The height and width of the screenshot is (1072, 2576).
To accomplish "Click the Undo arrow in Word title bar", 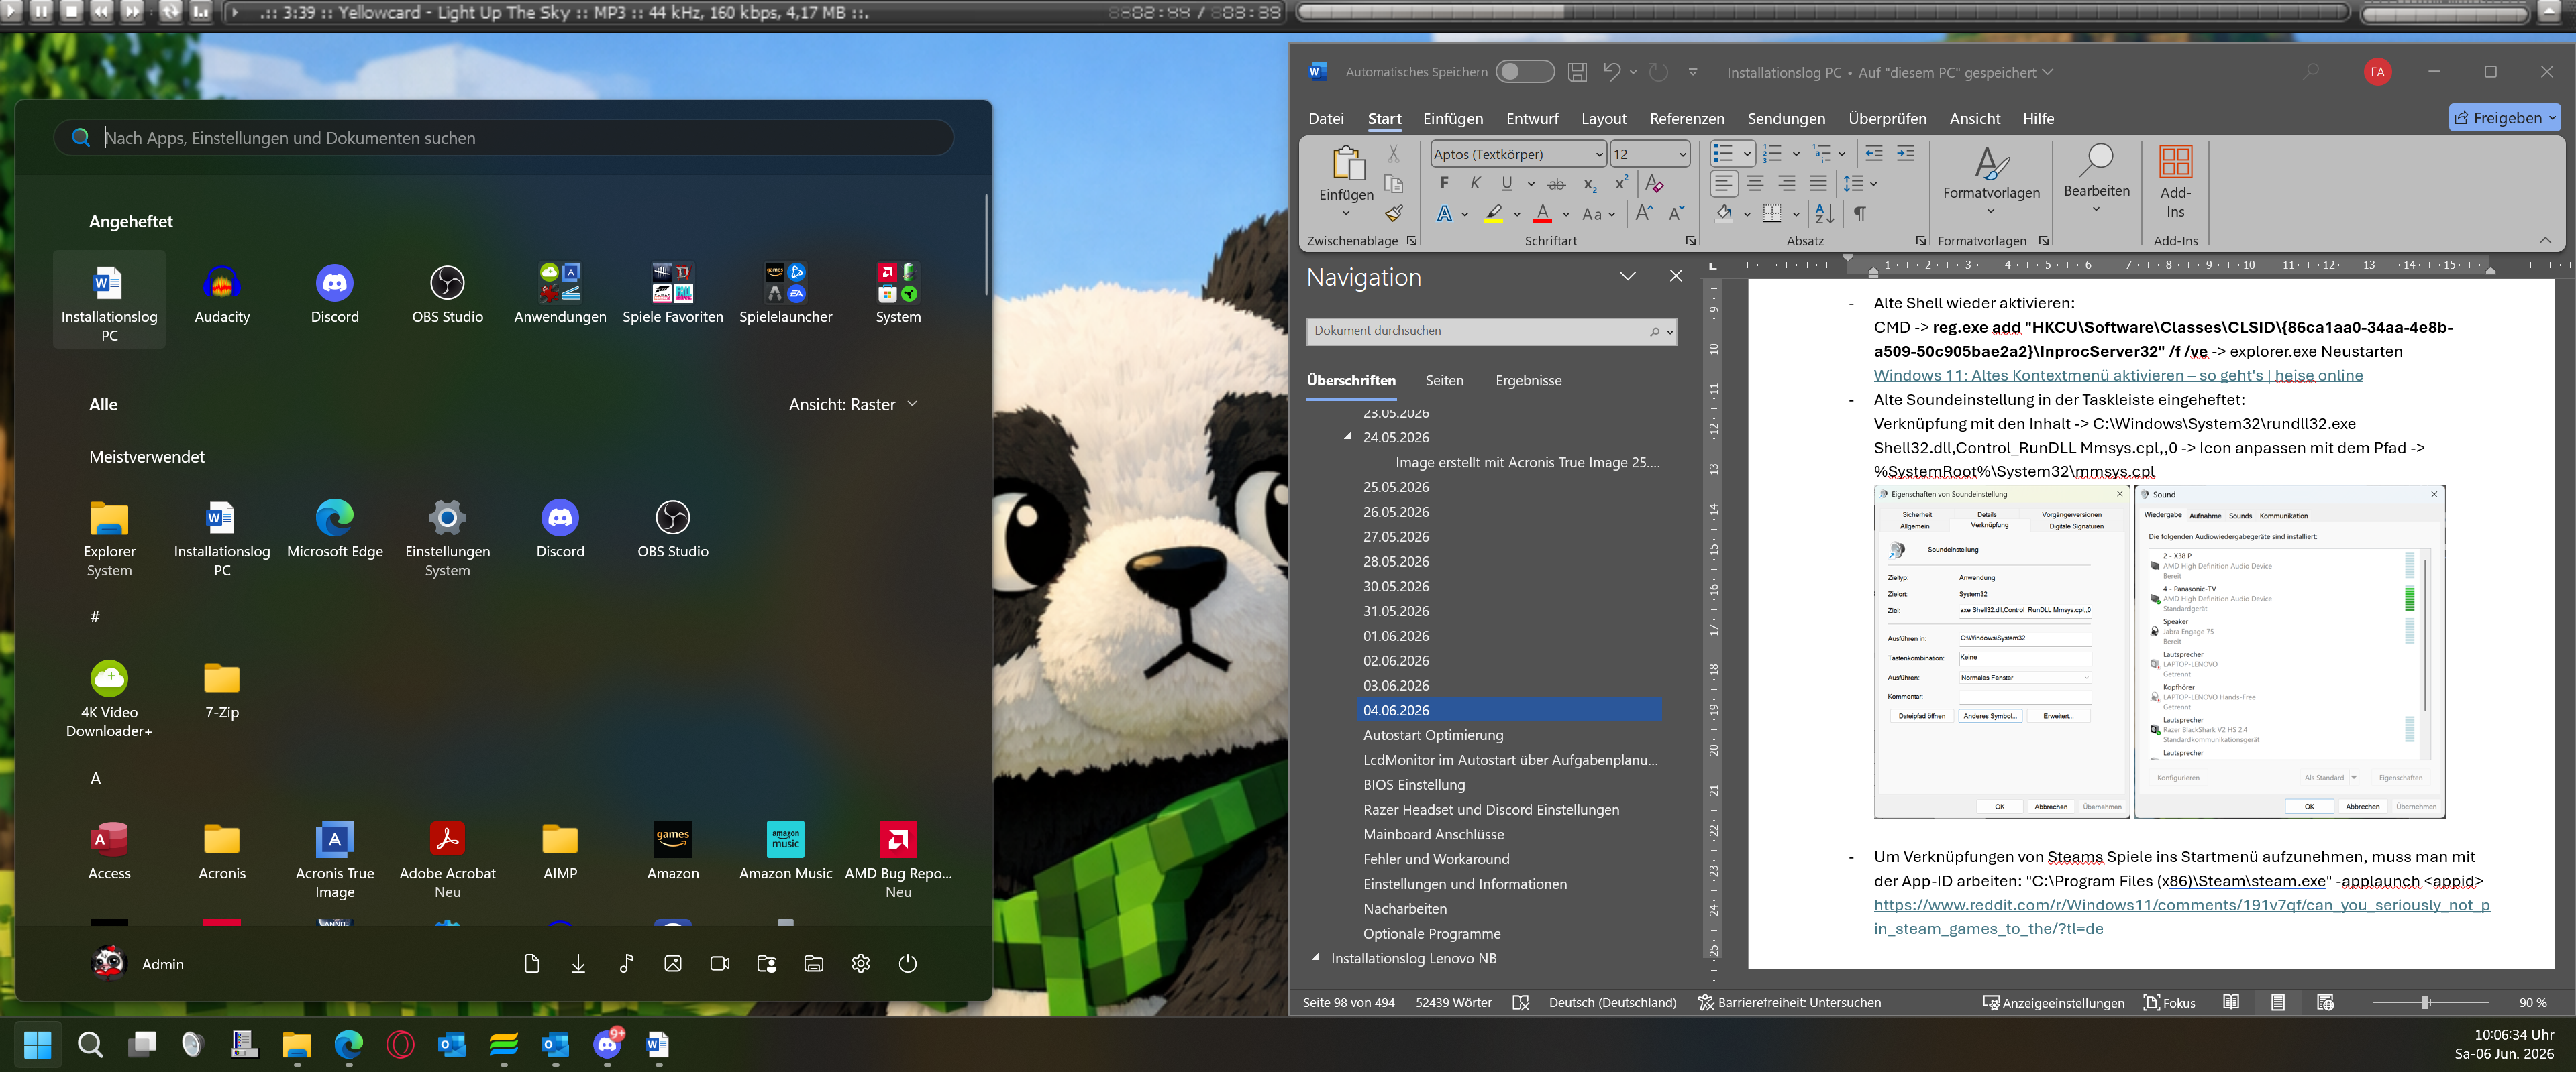I will pyautogui.click(x=1611, y=72).
